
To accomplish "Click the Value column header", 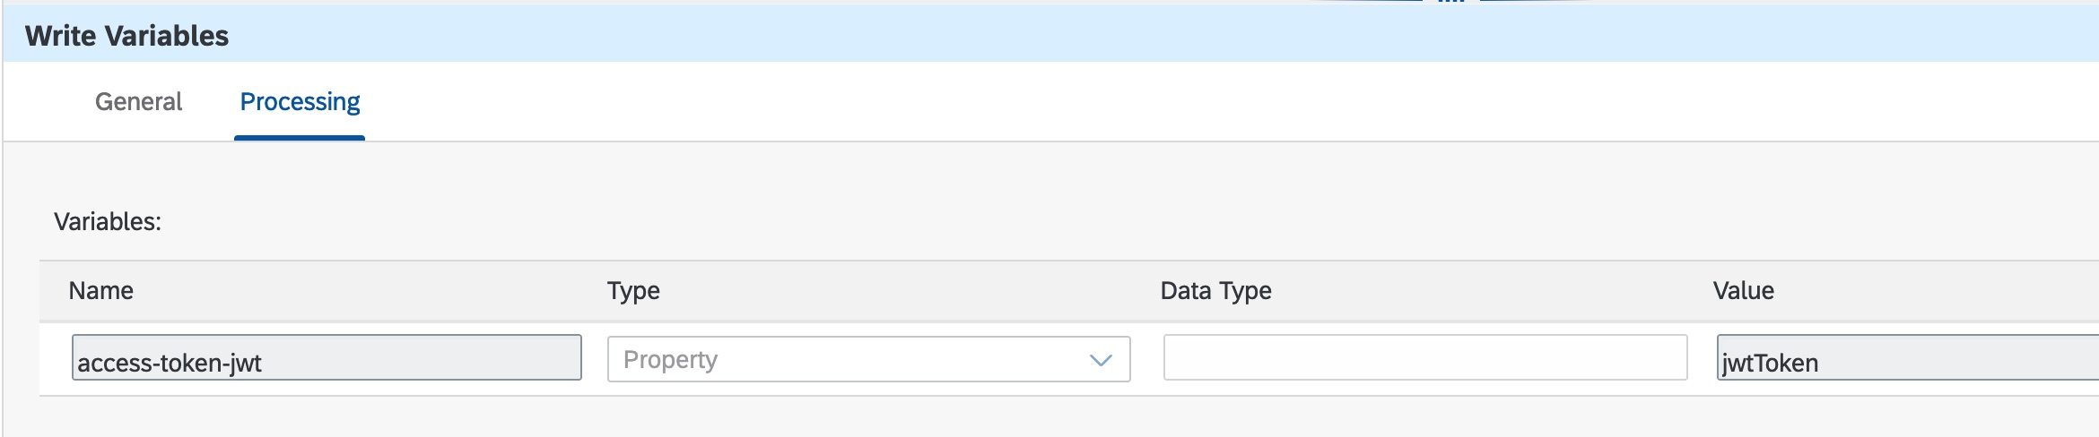I will pos(1743,291).
